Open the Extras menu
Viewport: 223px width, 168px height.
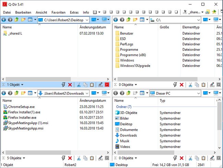[x=74, y=12]
